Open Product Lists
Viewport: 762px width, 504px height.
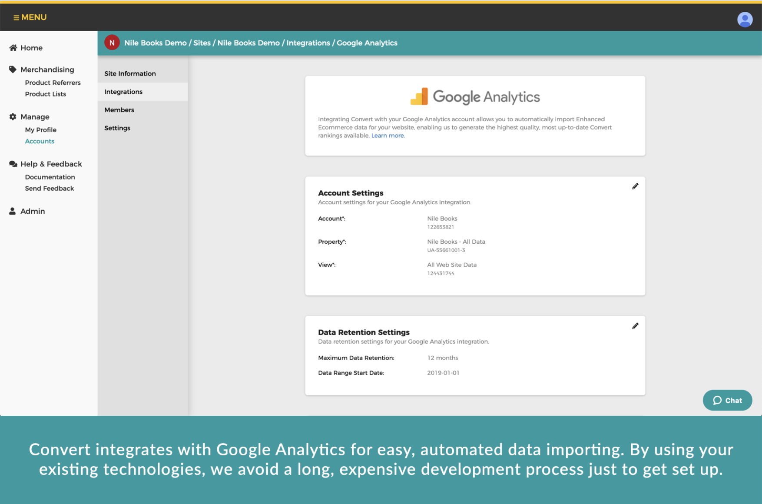point(45,94)
